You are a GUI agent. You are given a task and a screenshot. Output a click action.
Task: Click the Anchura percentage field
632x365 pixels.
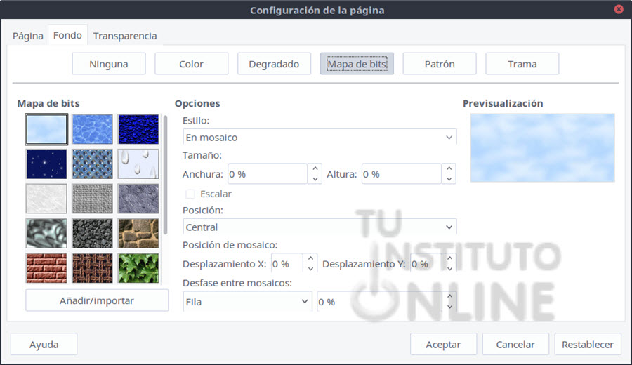268,174
